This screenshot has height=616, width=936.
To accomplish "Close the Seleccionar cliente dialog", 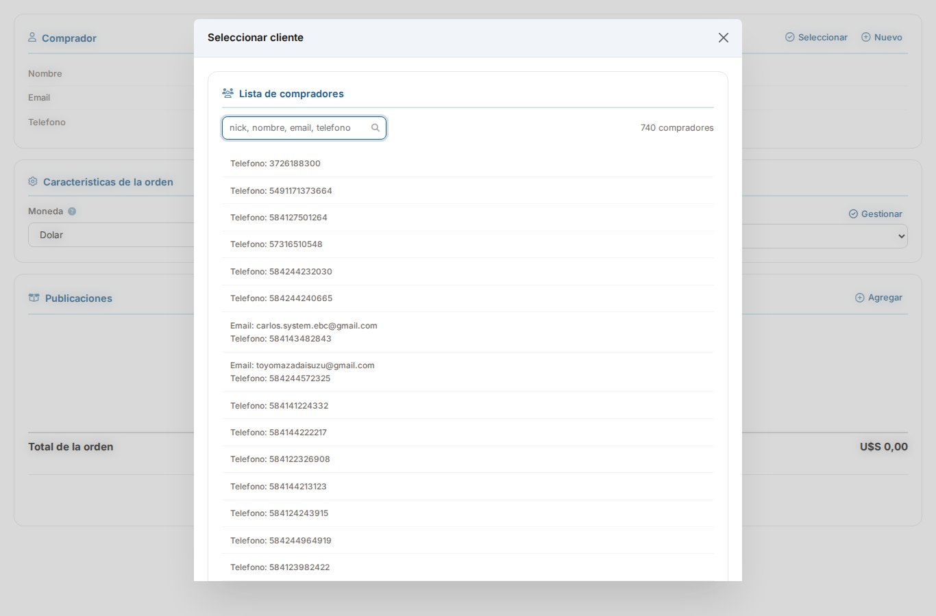I will tap(723, 38).
